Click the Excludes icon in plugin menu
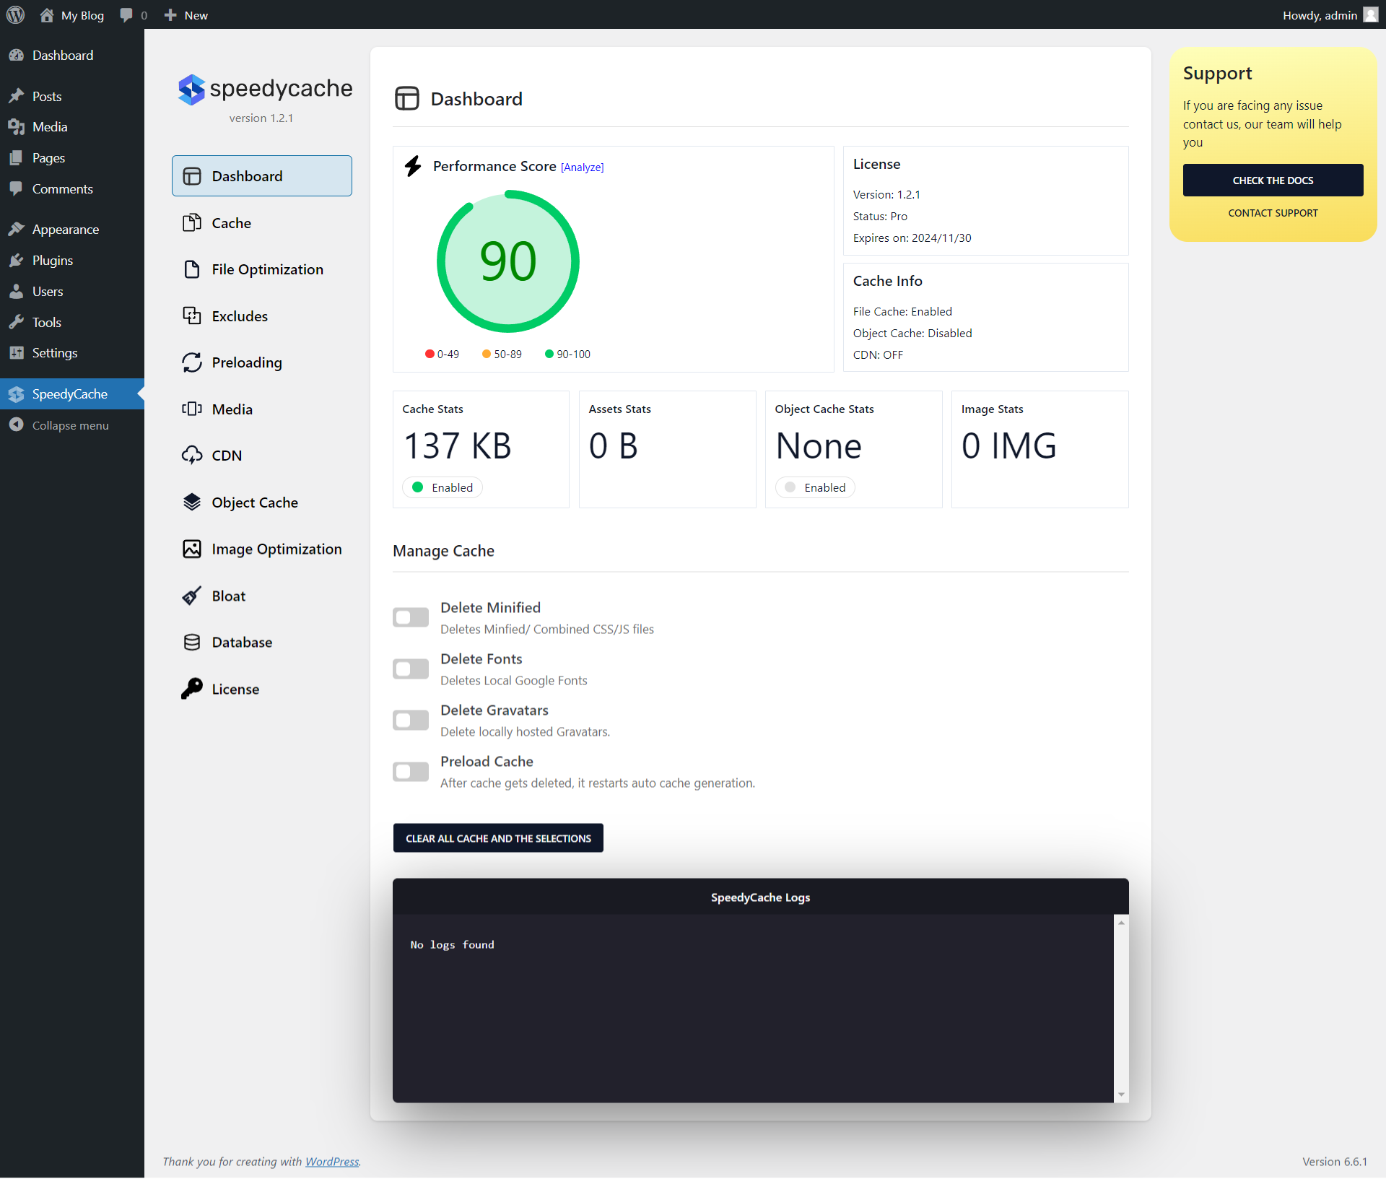Image resolution: width=1386 pixels, height=1179 pixels. (191, 316)
